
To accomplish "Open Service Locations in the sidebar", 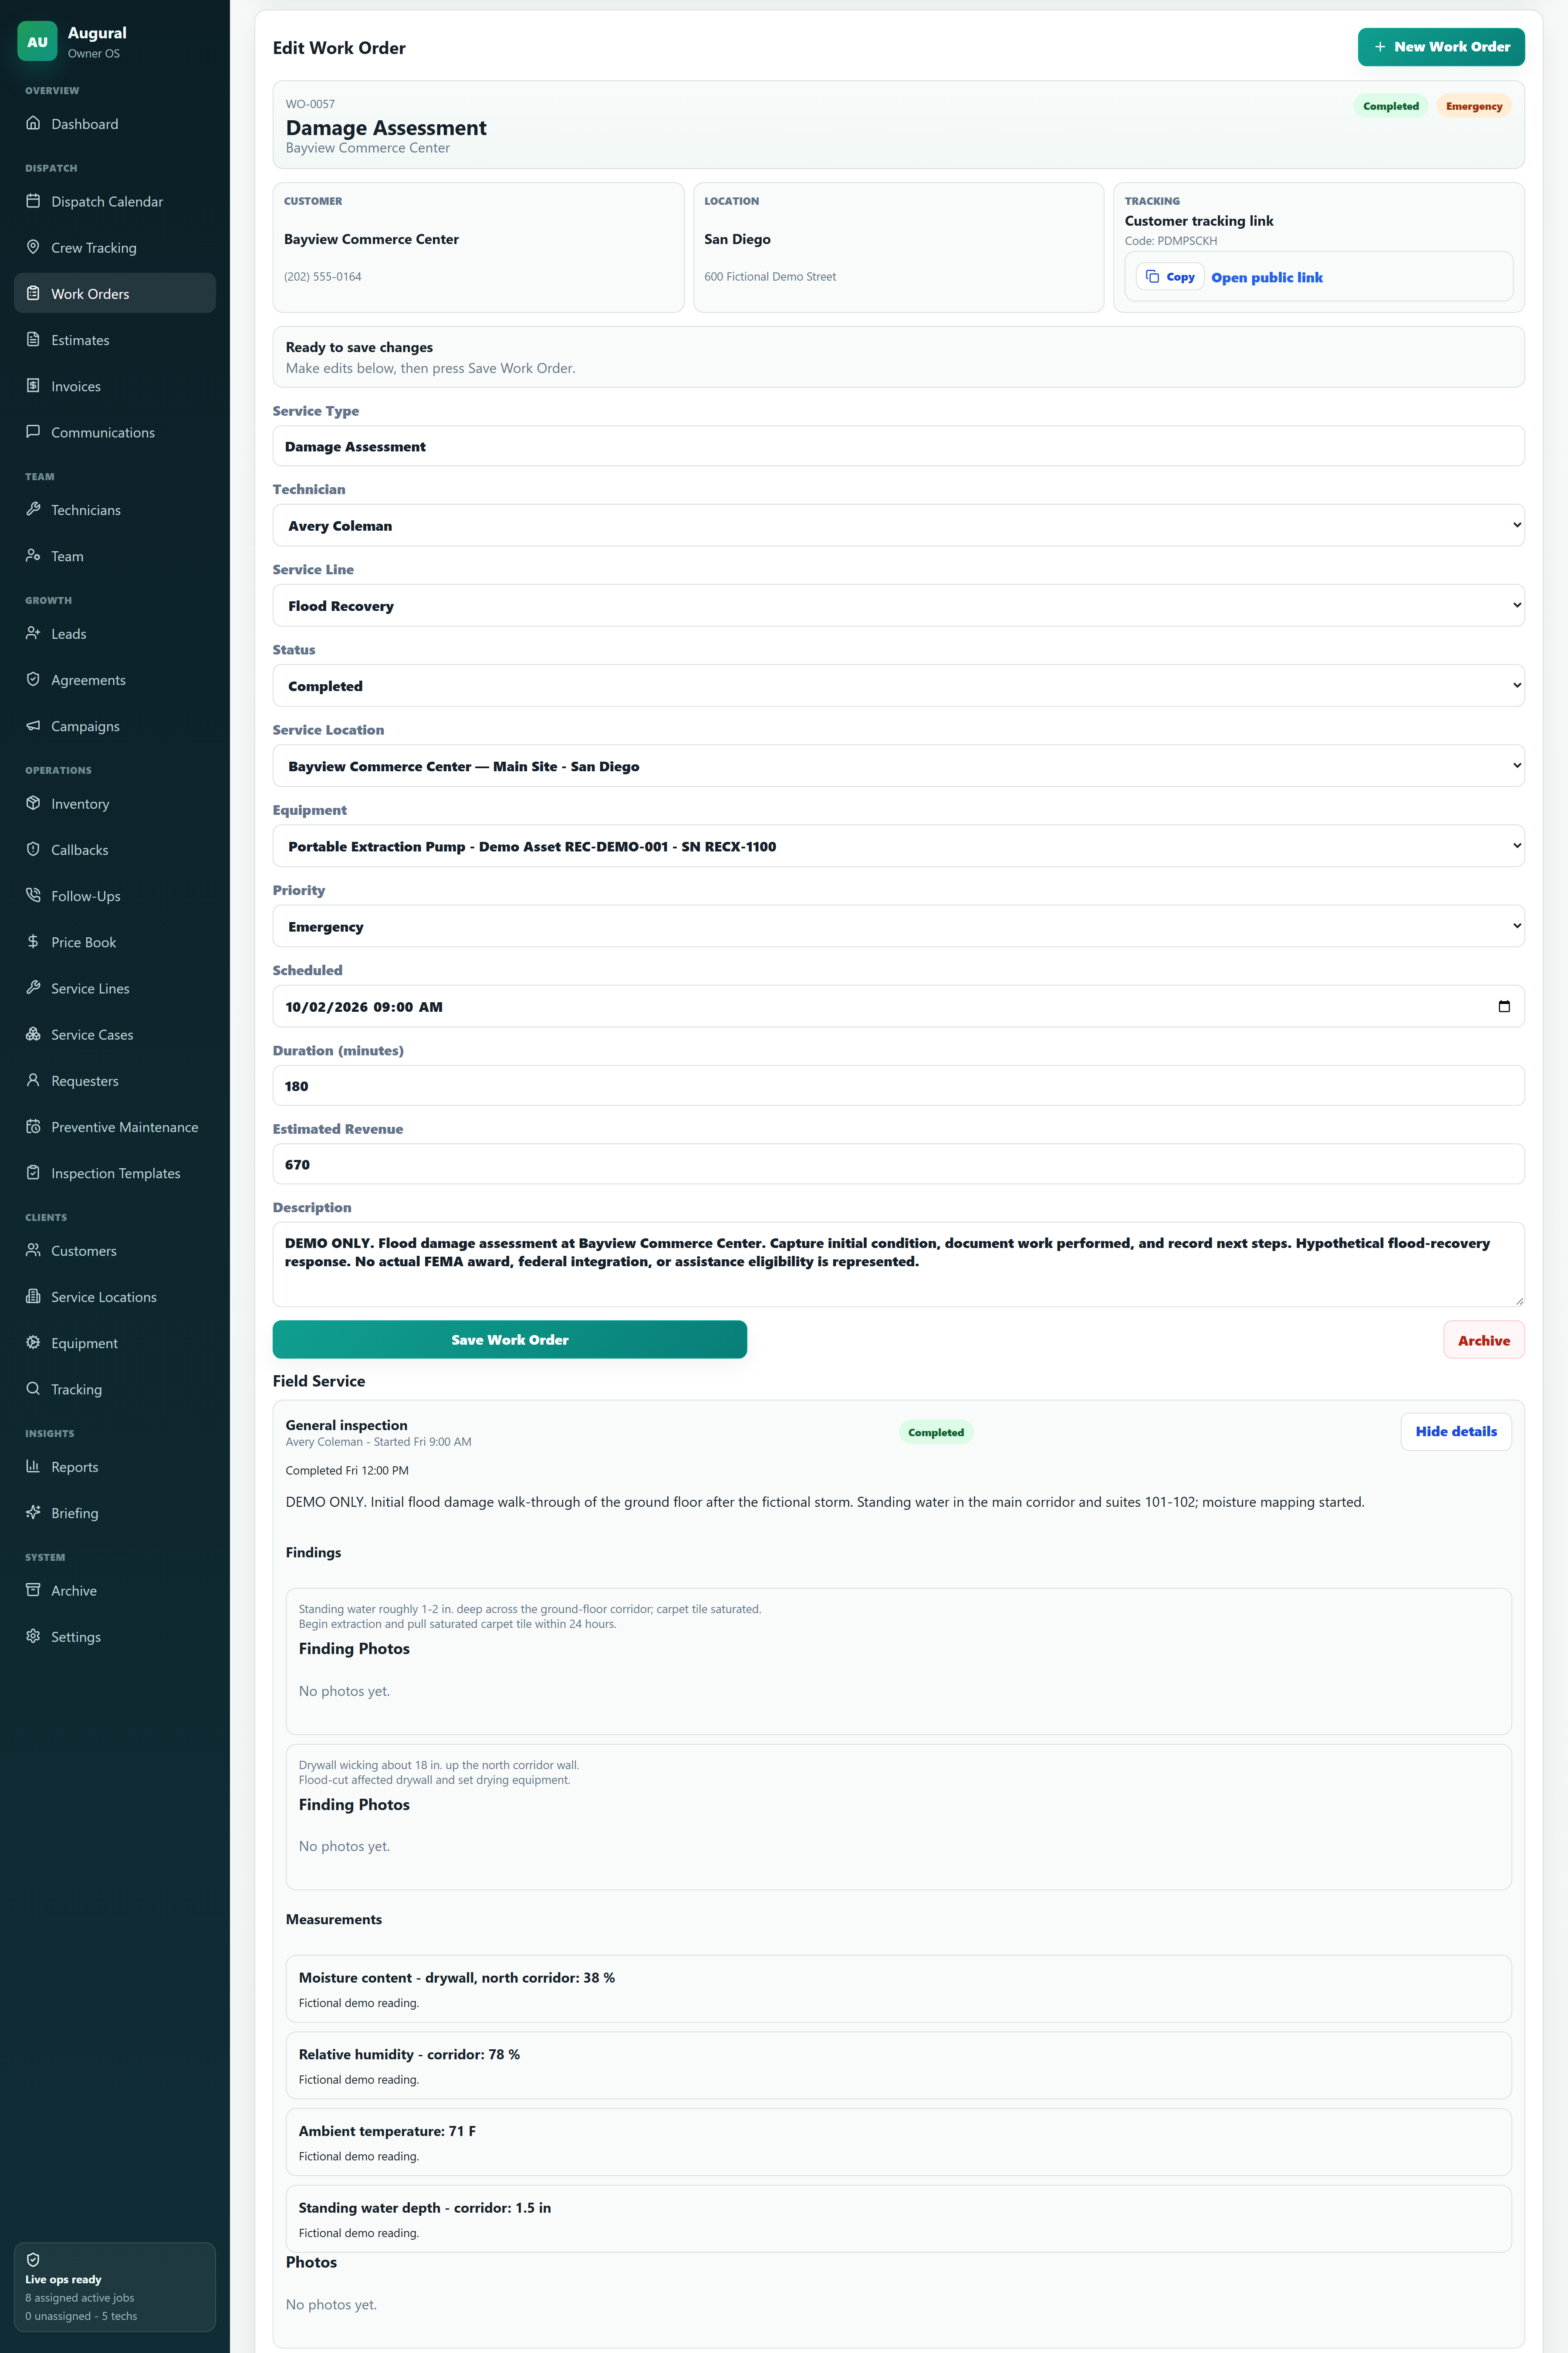I will pos(115,1297).
